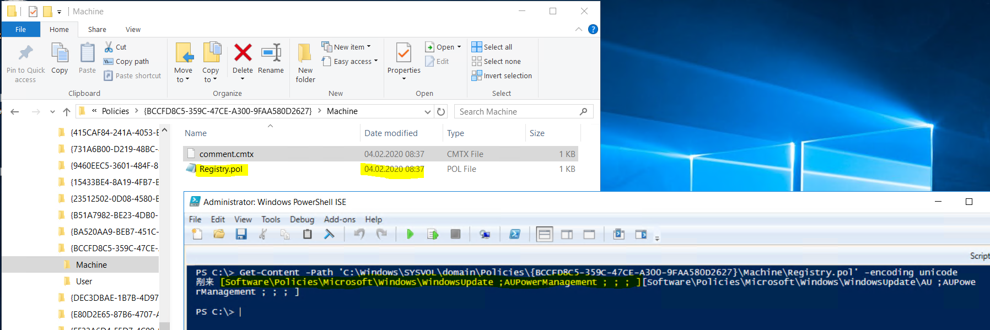Refresh the Machine folder view
This screenshot has height=330, width=990.
coord(441,111)
